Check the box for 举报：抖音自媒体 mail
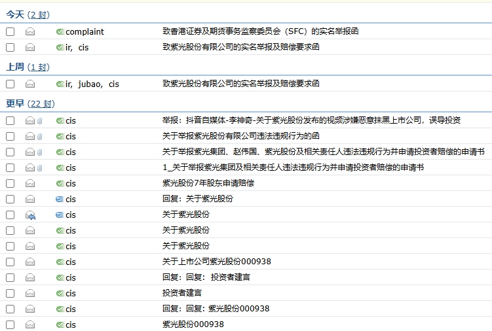Viewport: 492px width, 331px height. click(x=10, y=120)
